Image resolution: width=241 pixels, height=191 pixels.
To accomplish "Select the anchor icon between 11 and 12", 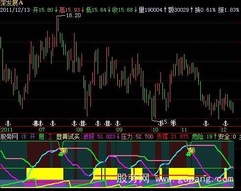I will 206,123.
